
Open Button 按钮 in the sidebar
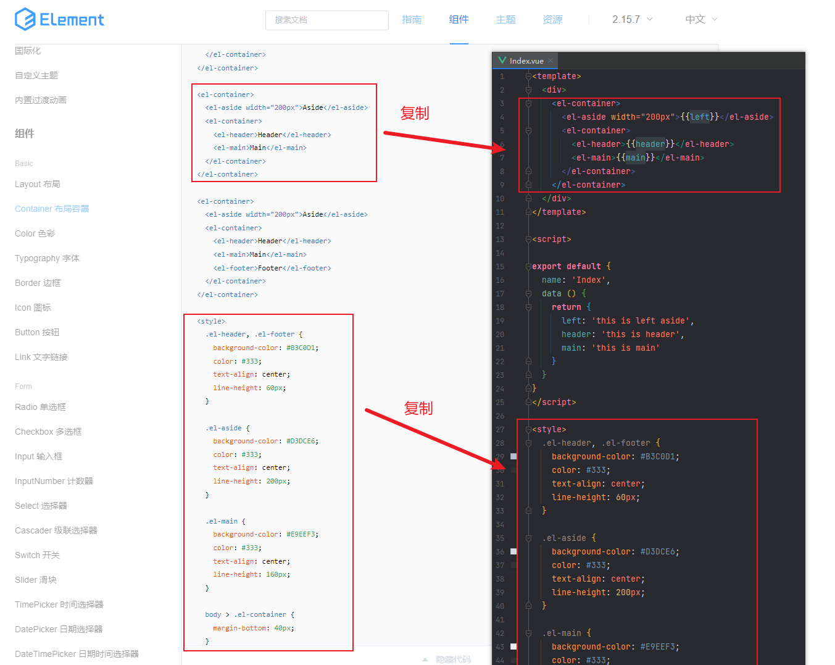click(38, 332)
